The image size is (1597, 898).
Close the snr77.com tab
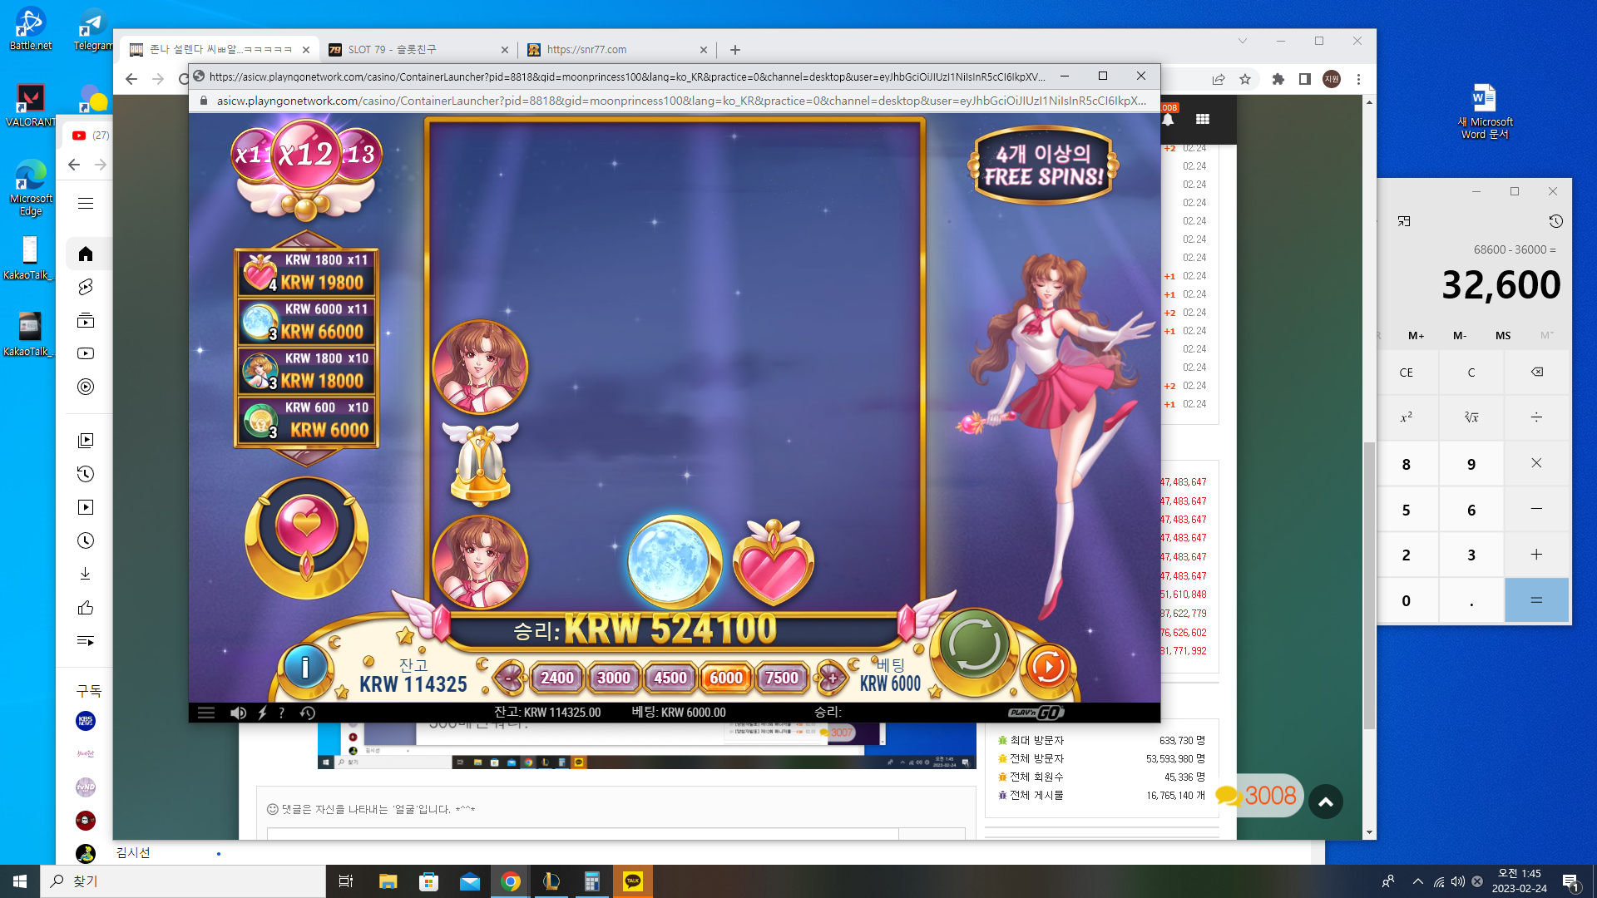[x=703, y=50]
